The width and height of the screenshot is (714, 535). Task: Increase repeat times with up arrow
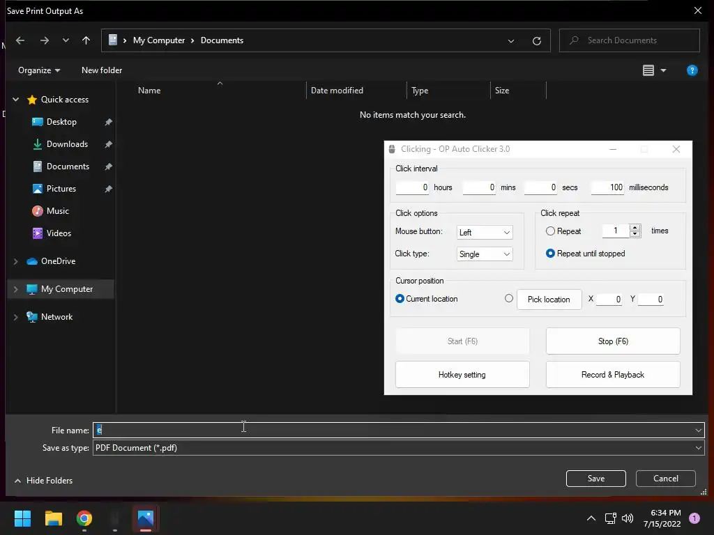(635, 228)
